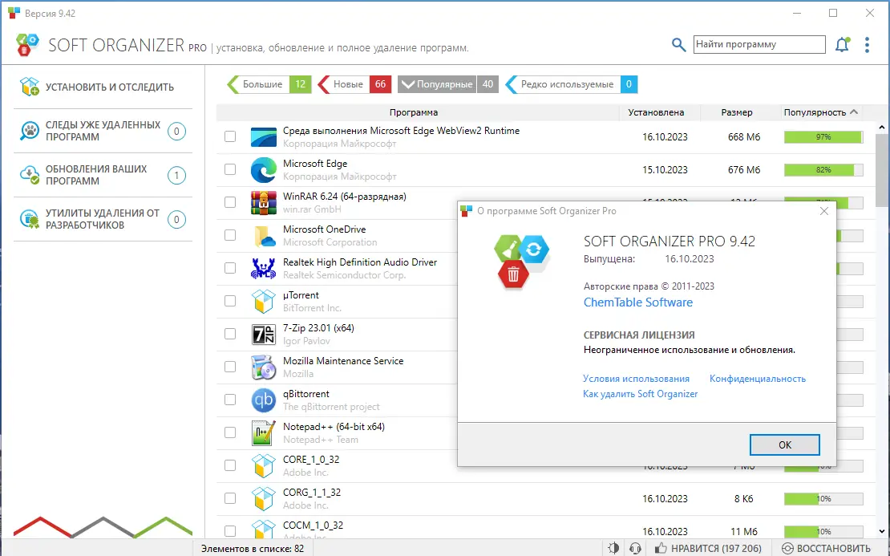This screenshot has width=890, height=556.
Task: Click the Find program search field
Action: click(x=759, y=44)
